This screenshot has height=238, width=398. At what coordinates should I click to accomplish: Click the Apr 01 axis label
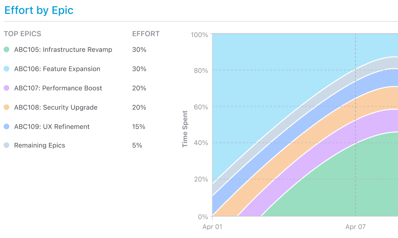pos(212,227)
